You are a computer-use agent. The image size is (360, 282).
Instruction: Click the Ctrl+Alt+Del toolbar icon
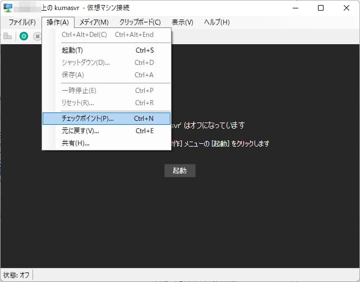click(7, 36)
